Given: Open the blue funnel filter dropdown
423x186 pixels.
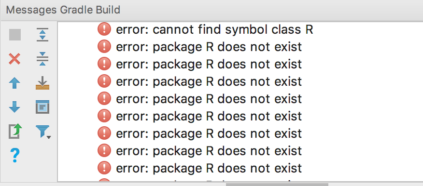Looking at the screenshot, I should 43,132.
